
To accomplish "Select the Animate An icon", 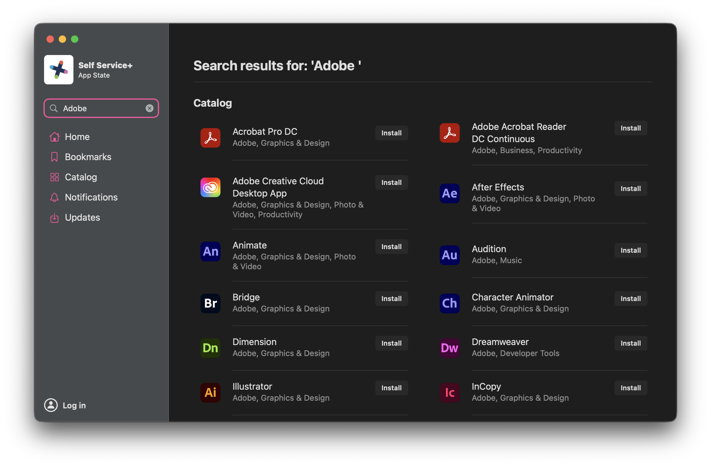I will coord(210,252).
